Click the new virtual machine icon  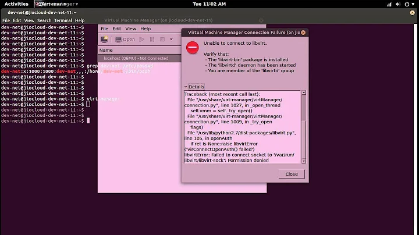[104, 39]
